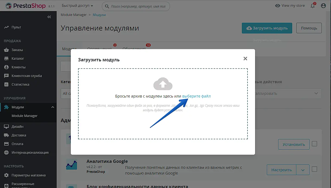Click the search magnifier icon
The height and width of the screenshot is (188, 331).
[107, 6]
